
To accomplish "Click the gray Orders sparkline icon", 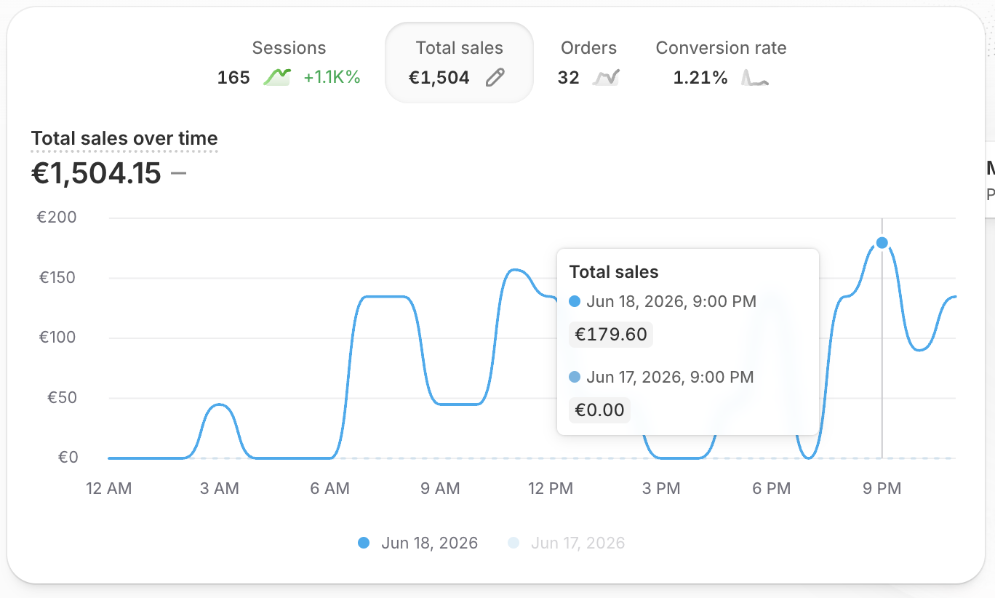I will [605, 78].
